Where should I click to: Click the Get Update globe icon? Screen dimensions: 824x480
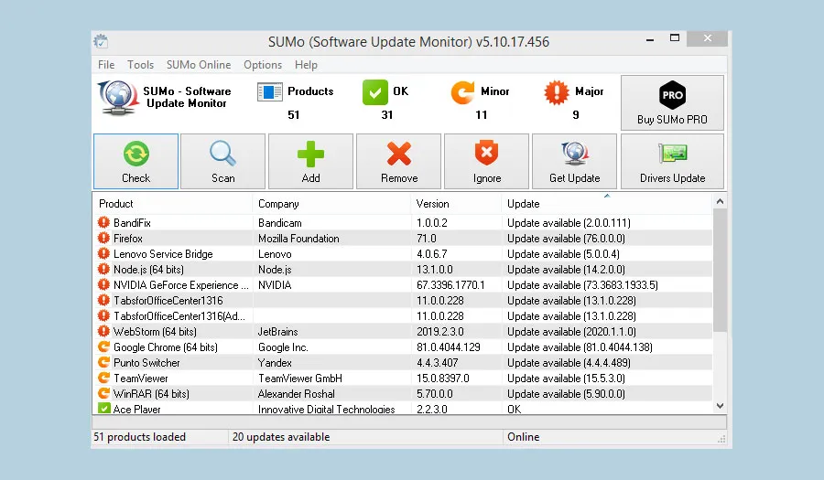pyautogui.click(x=574, y=162)
